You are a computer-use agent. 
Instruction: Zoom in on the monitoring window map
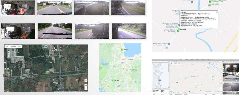[221, 88]
